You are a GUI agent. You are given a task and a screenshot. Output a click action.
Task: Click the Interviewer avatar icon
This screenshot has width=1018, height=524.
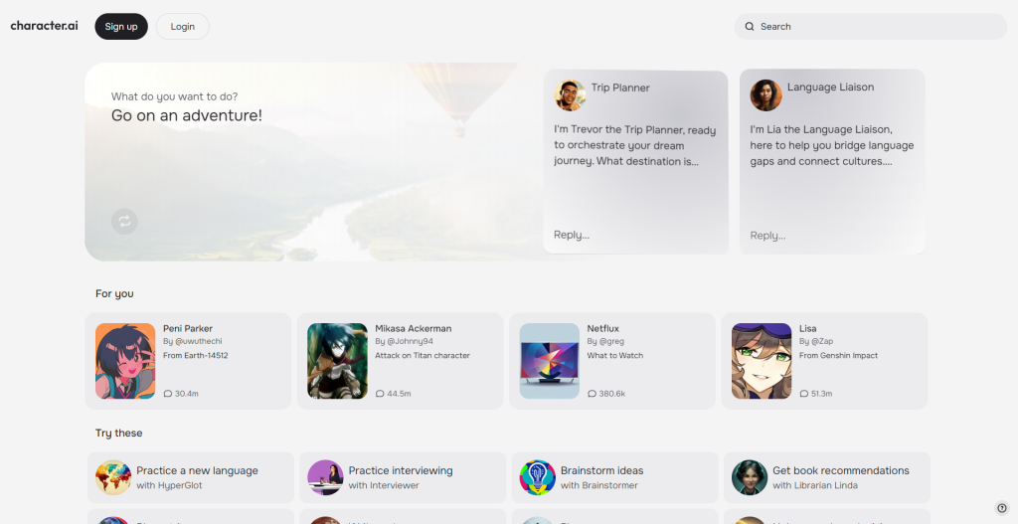tap(325, 477)
